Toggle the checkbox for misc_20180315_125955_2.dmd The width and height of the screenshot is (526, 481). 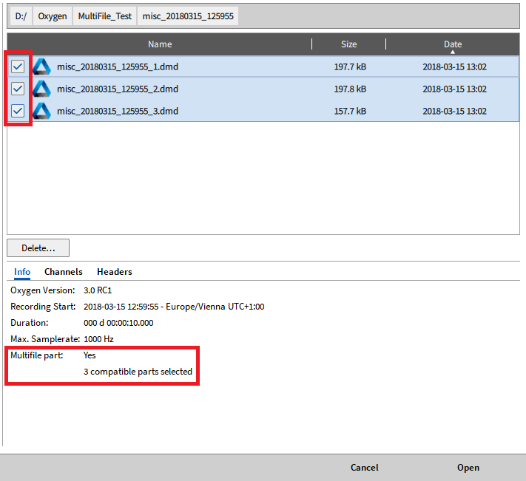click(18, 89)
